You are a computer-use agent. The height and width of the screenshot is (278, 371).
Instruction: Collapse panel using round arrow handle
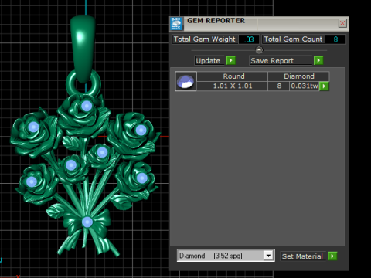[259, 49]
